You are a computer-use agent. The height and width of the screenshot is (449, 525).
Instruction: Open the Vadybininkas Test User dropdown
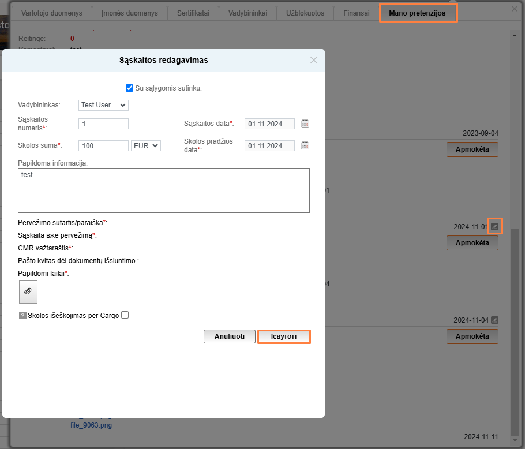click(103, 105)
